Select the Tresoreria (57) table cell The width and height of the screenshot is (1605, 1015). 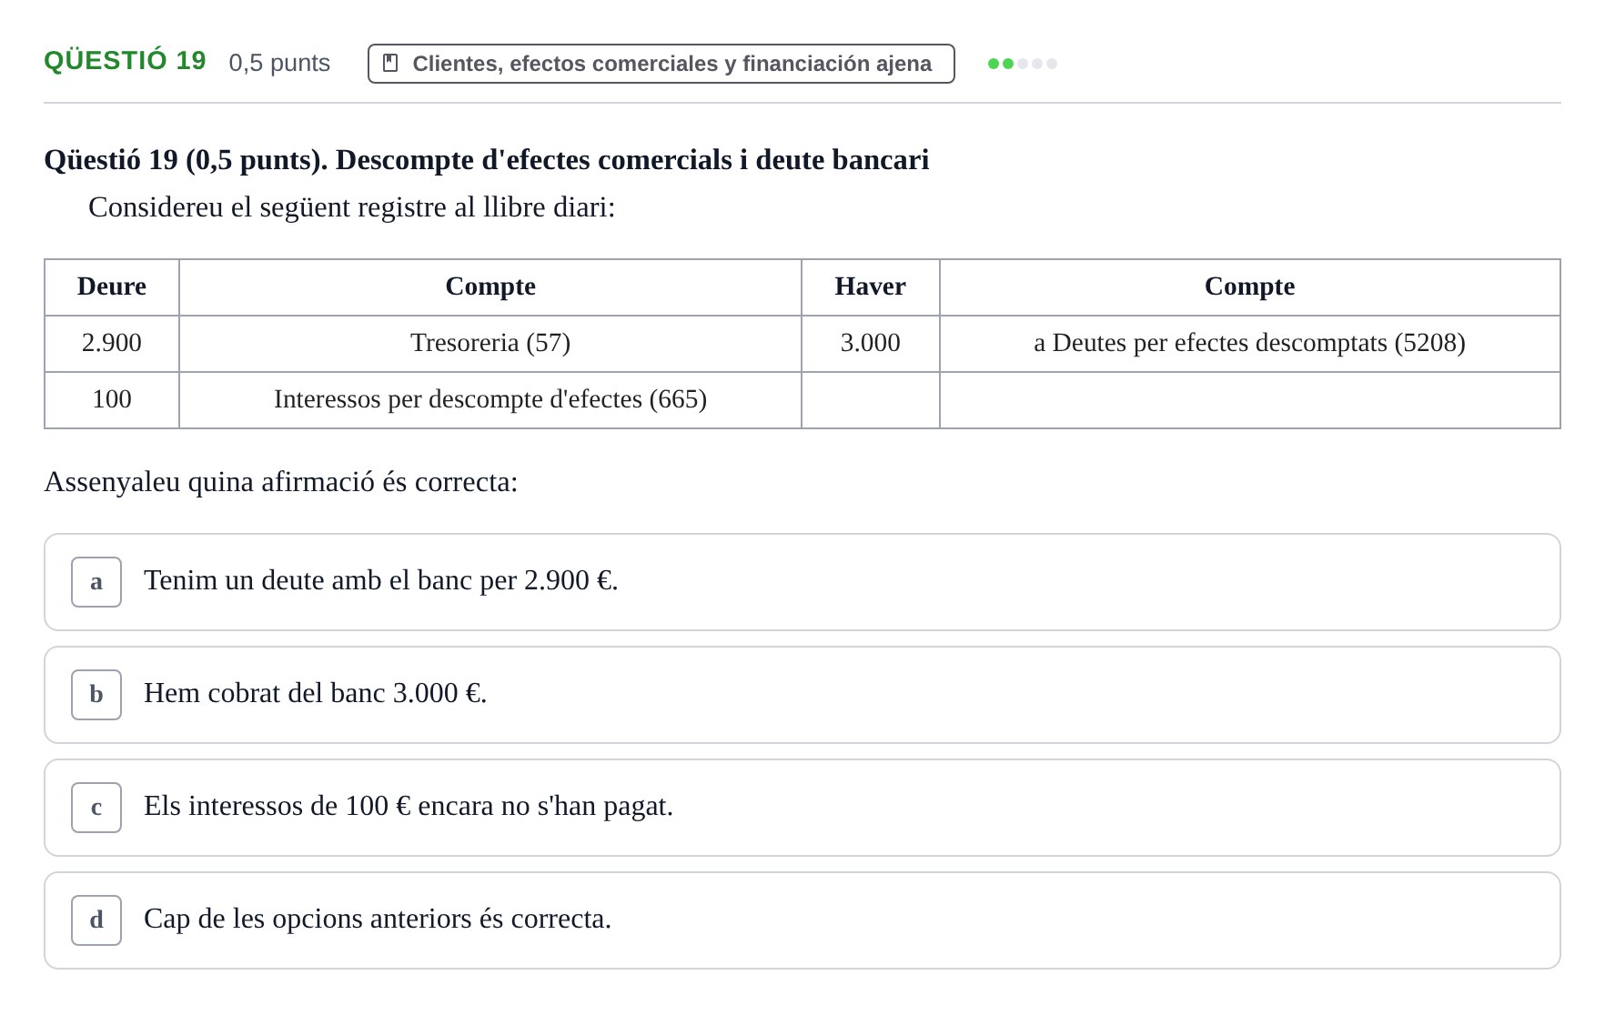pos(490,343)
